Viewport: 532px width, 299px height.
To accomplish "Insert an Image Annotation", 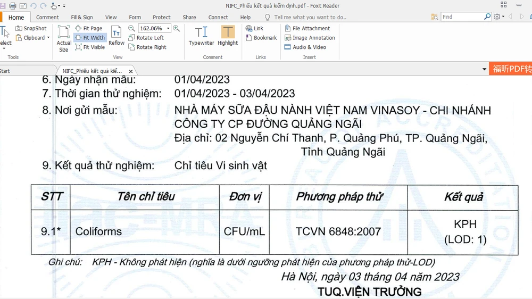I will click(310, 38).
